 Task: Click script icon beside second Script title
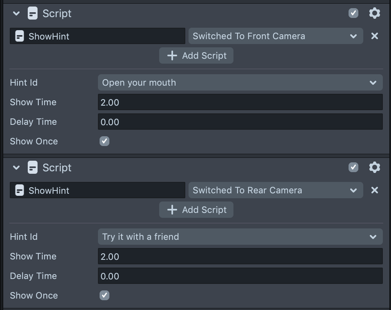coord(33,168)
